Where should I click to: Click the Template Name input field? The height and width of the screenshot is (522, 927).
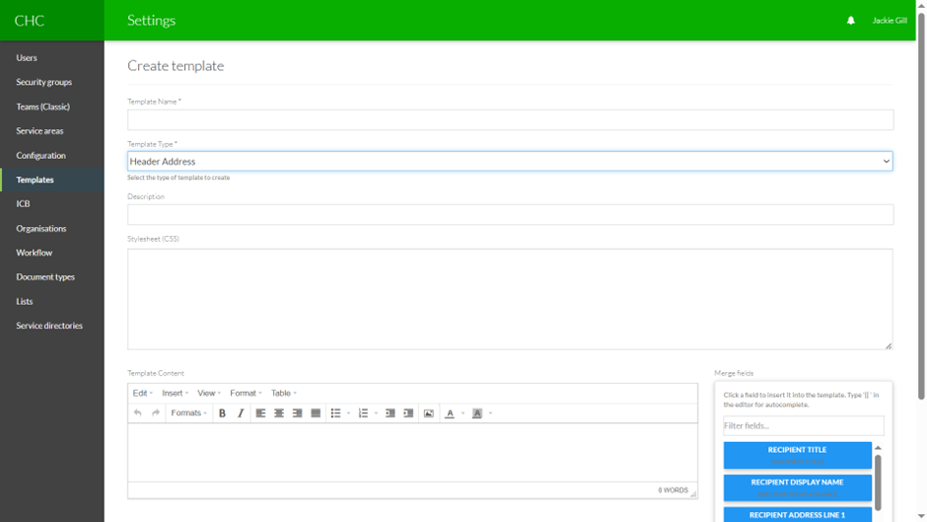(510, 119)
